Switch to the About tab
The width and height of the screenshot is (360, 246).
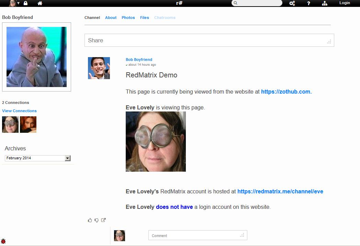(x=111, y=18)
